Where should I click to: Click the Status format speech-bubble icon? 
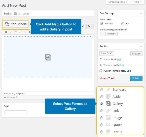[x=108, y=131]
